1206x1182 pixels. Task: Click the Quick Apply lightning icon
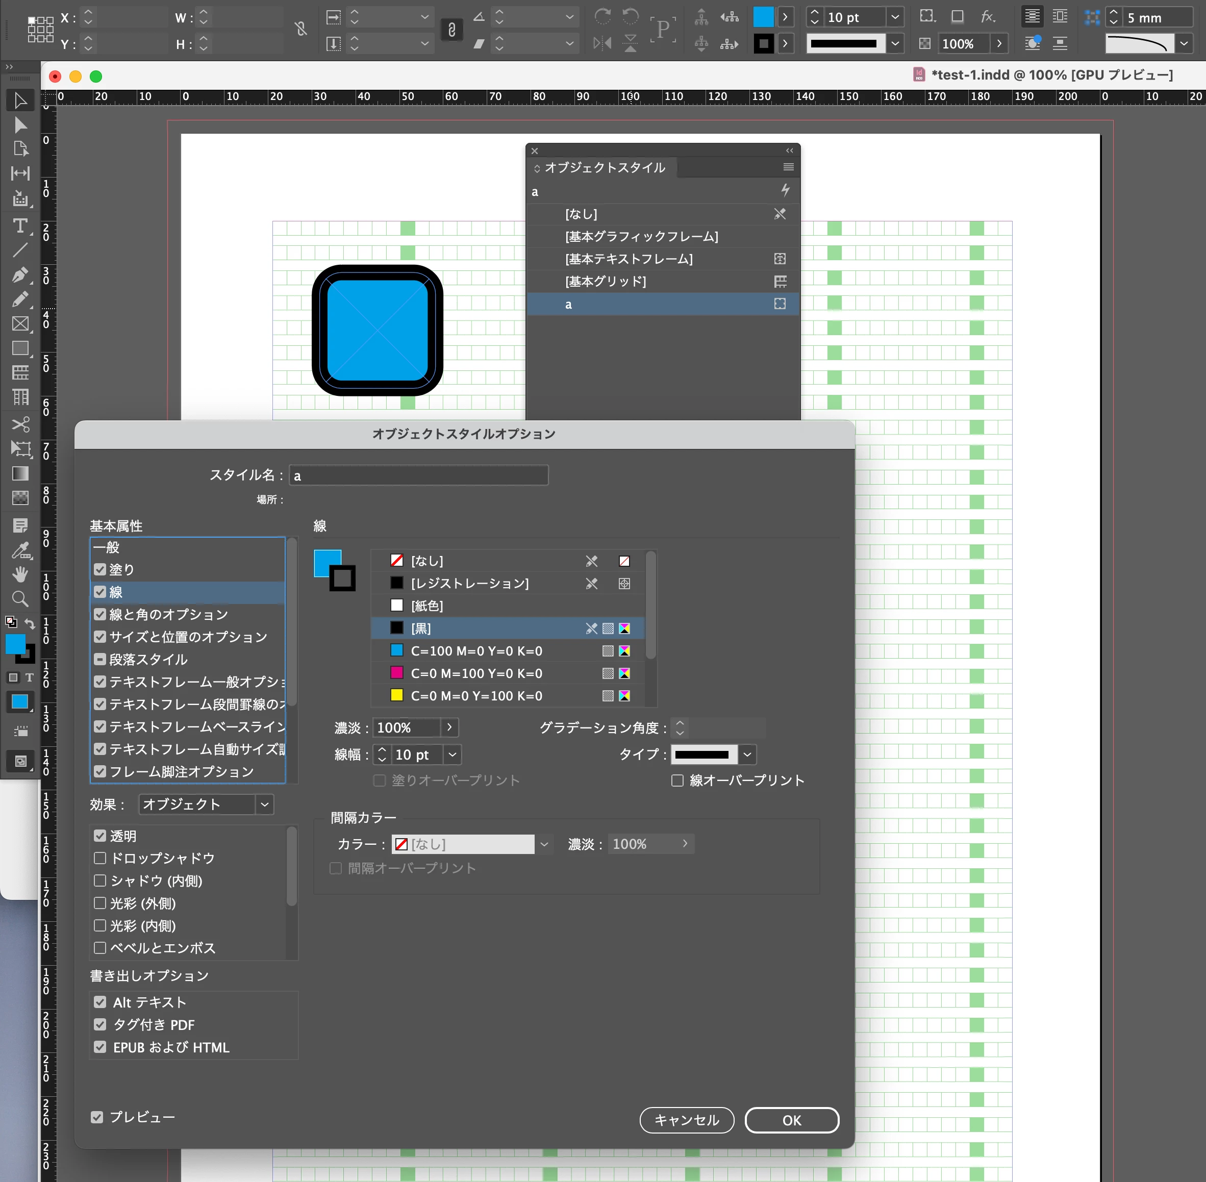pyautogui.click(x=785, y=190)
